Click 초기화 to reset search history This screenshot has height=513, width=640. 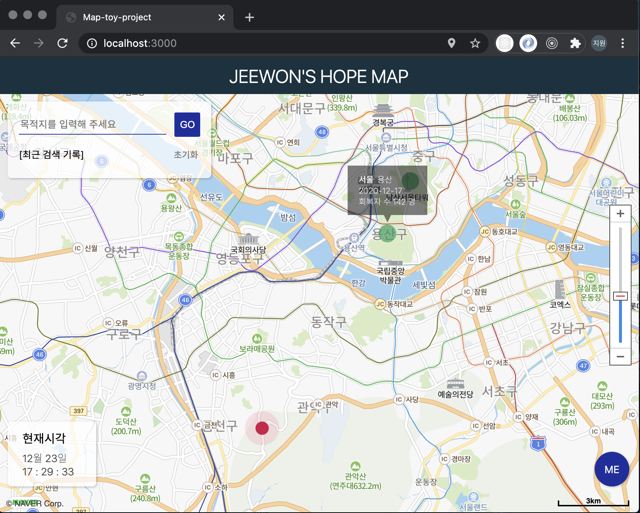[x=186, y=155]
